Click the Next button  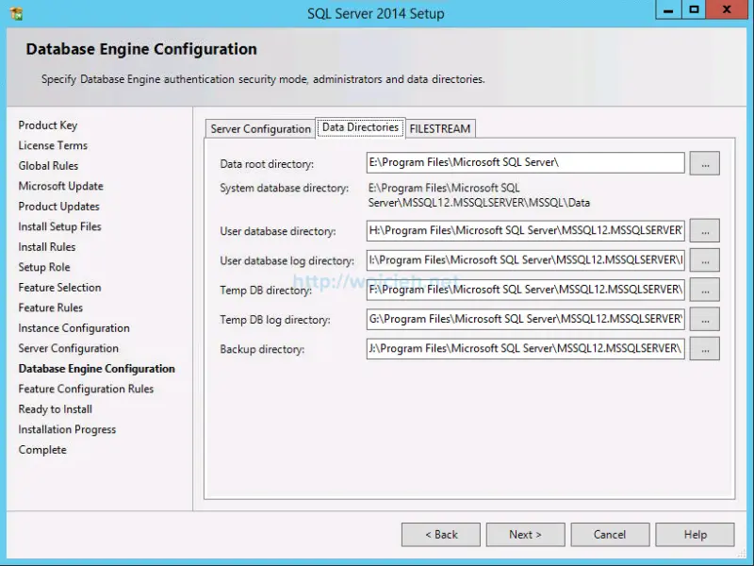(x=525, y=534)
